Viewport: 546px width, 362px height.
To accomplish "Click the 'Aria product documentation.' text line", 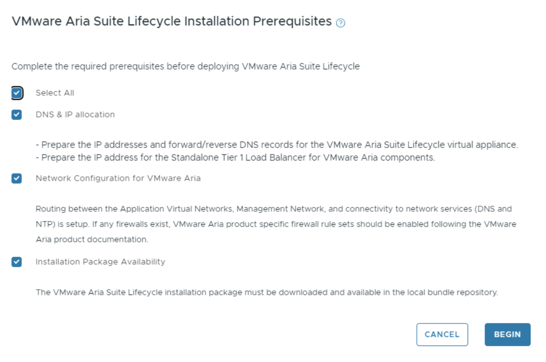I will (92, 239).
